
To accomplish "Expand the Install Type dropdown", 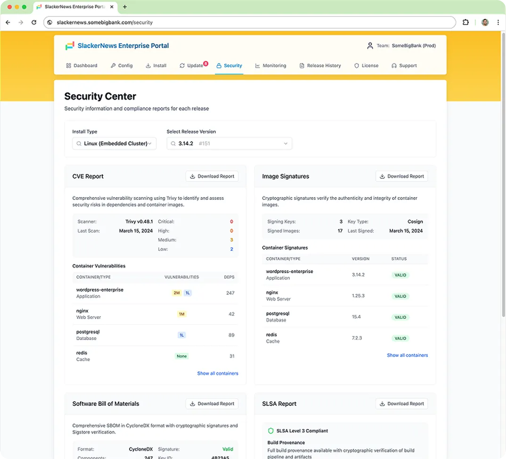I will click(x=114, y=143).
